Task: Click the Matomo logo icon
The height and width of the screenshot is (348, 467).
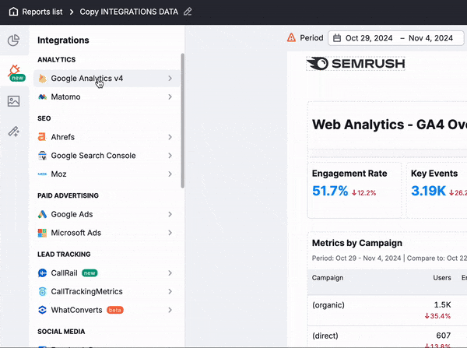Action: [42, 97]
